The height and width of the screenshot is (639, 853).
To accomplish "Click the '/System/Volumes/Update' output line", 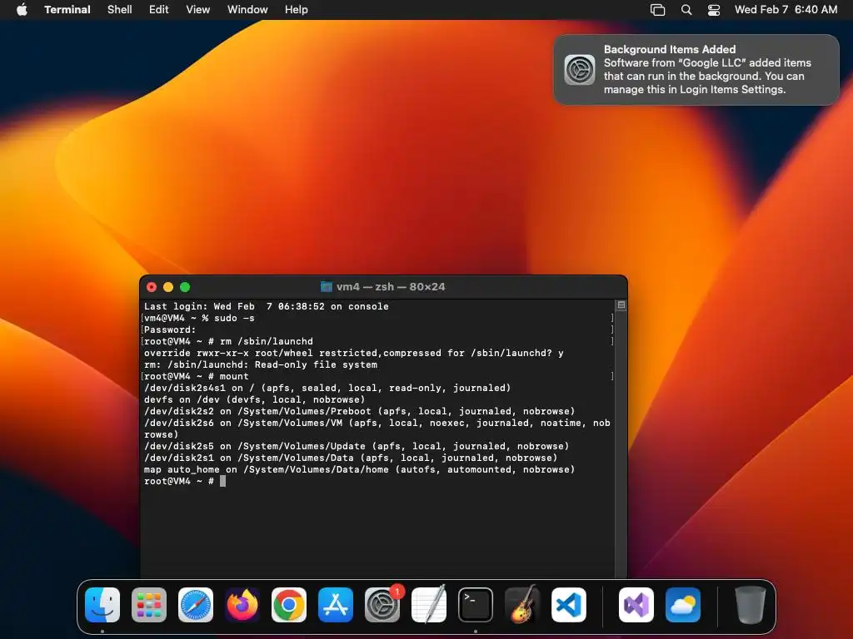I will tap(357, 447).
